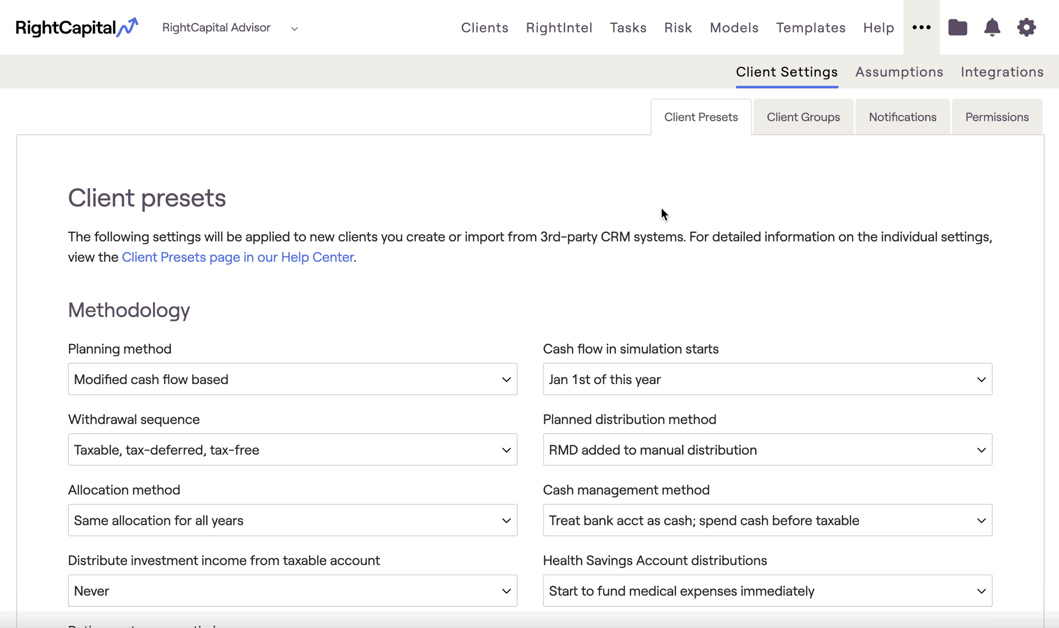Screen dimensions: 1059x628
Task: Open the Cash management method dropdown
Action: point(767,520)
